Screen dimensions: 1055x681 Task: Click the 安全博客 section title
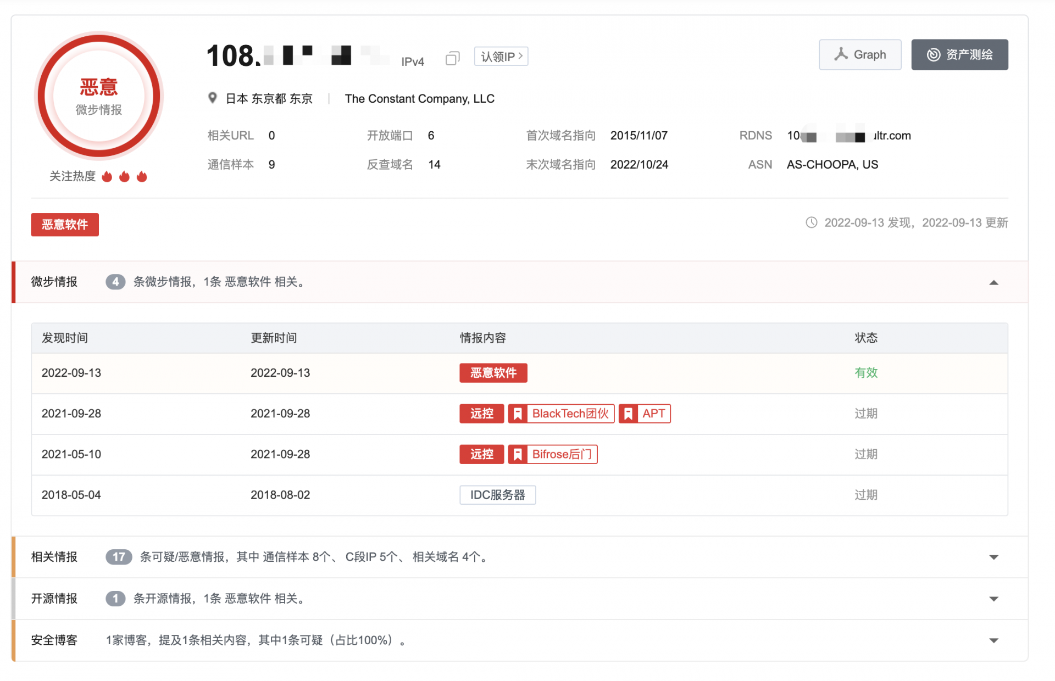pos(54,640)
